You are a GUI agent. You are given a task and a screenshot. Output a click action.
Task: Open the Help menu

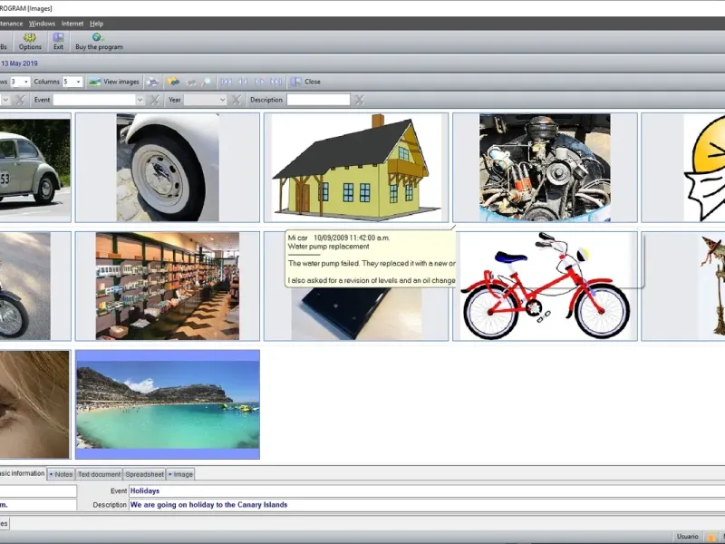pos(96,24)
